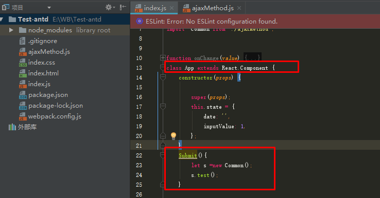This screenshot has height=198, width=380.
Task: Expand the folded onChange function
Action: tap(163, 58)
